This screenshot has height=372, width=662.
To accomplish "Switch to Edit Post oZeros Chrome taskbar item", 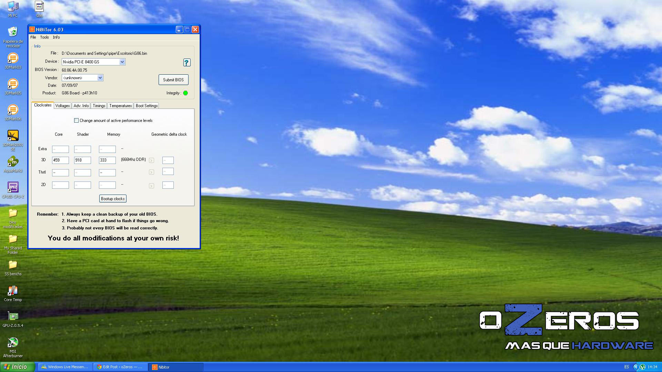I will [x=120, y=367].
